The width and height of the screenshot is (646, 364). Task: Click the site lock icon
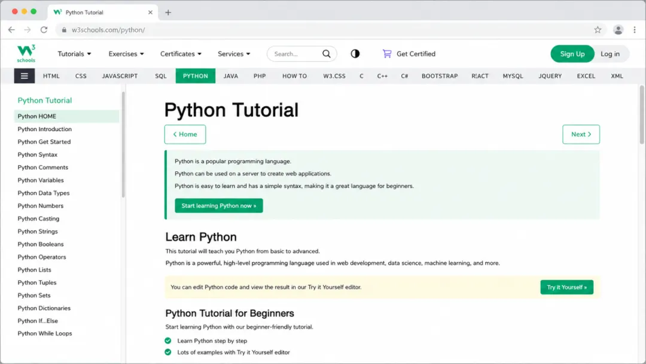[64, 30]
